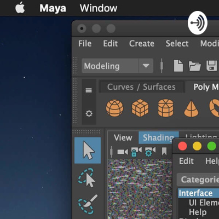This screenshot has height=219, width=219.
Task: Click the podcast overlay logo icon
Action: point(198,22)
